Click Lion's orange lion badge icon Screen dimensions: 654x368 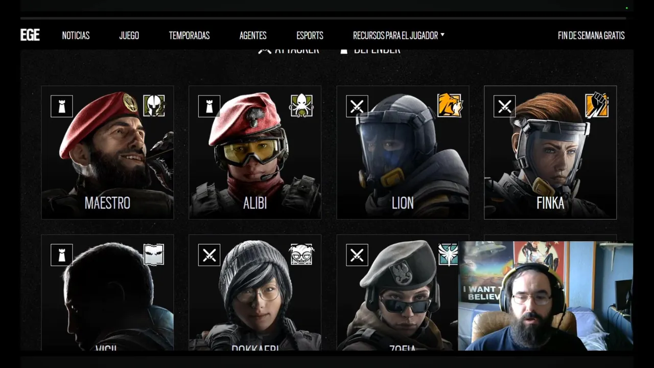click(449, 106)
